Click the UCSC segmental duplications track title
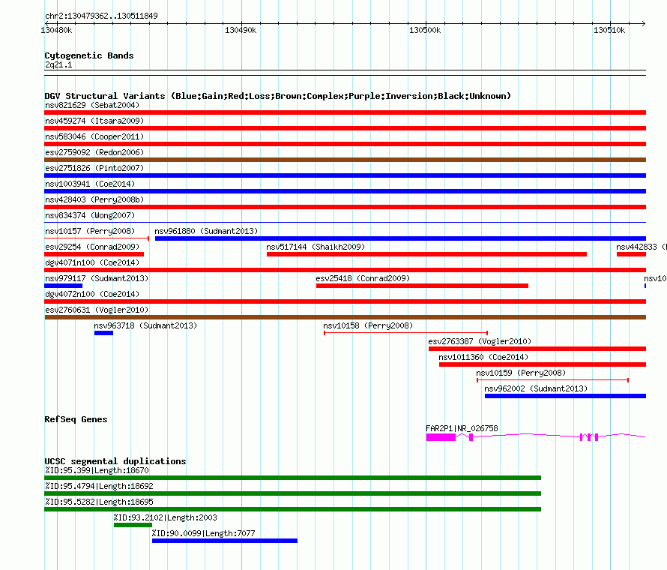 [115, 461]
